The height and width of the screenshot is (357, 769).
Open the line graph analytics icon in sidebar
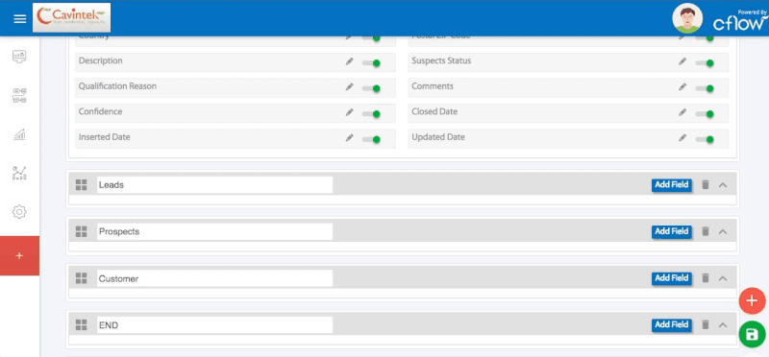[x=19, y=173]
